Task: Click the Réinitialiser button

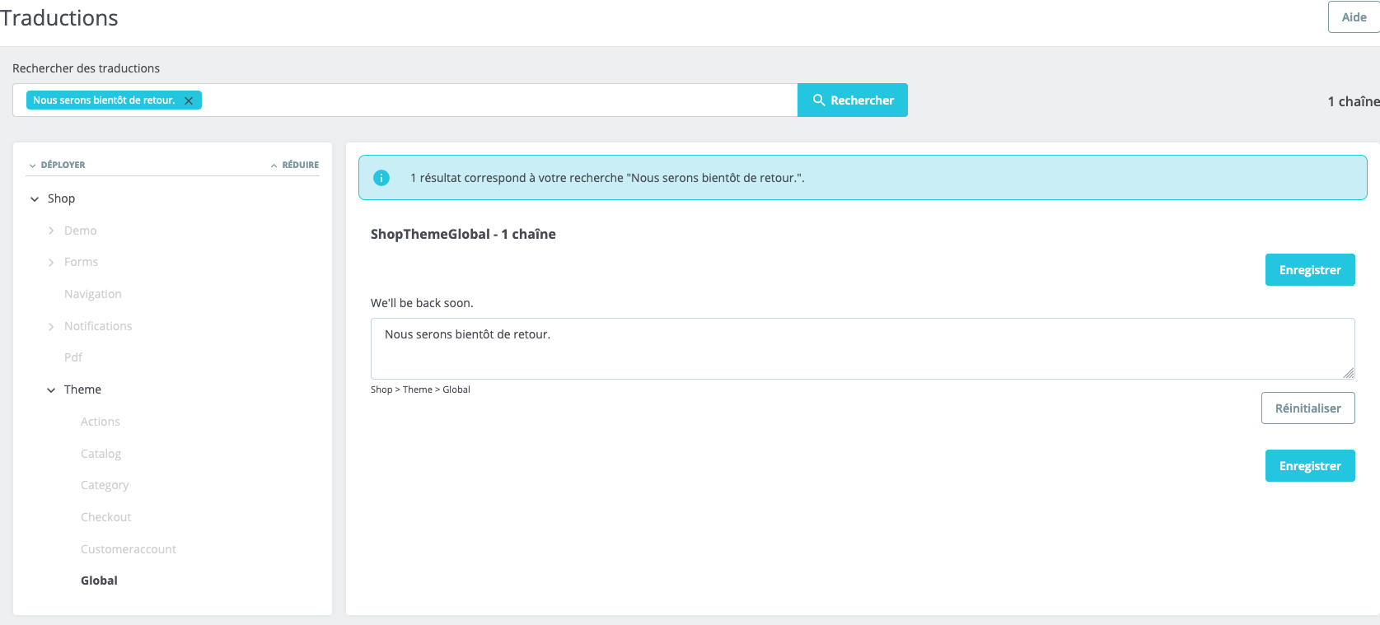Action: [1307, 408]
